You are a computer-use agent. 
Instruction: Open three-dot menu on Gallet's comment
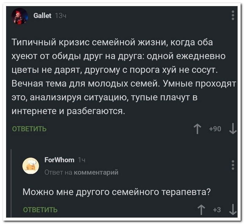tap(233, 15)
